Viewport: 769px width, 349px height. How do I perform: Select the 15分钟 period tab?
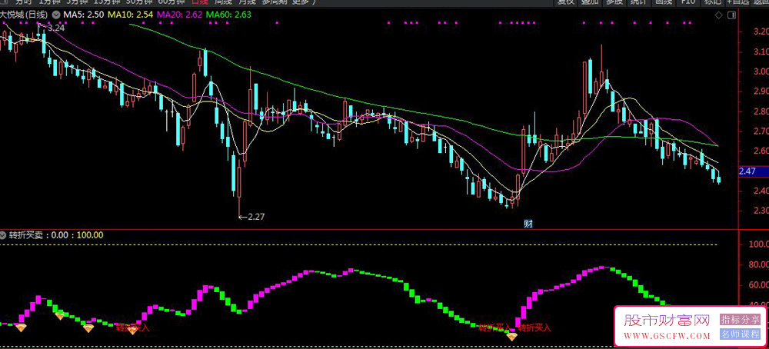(107, 2)
